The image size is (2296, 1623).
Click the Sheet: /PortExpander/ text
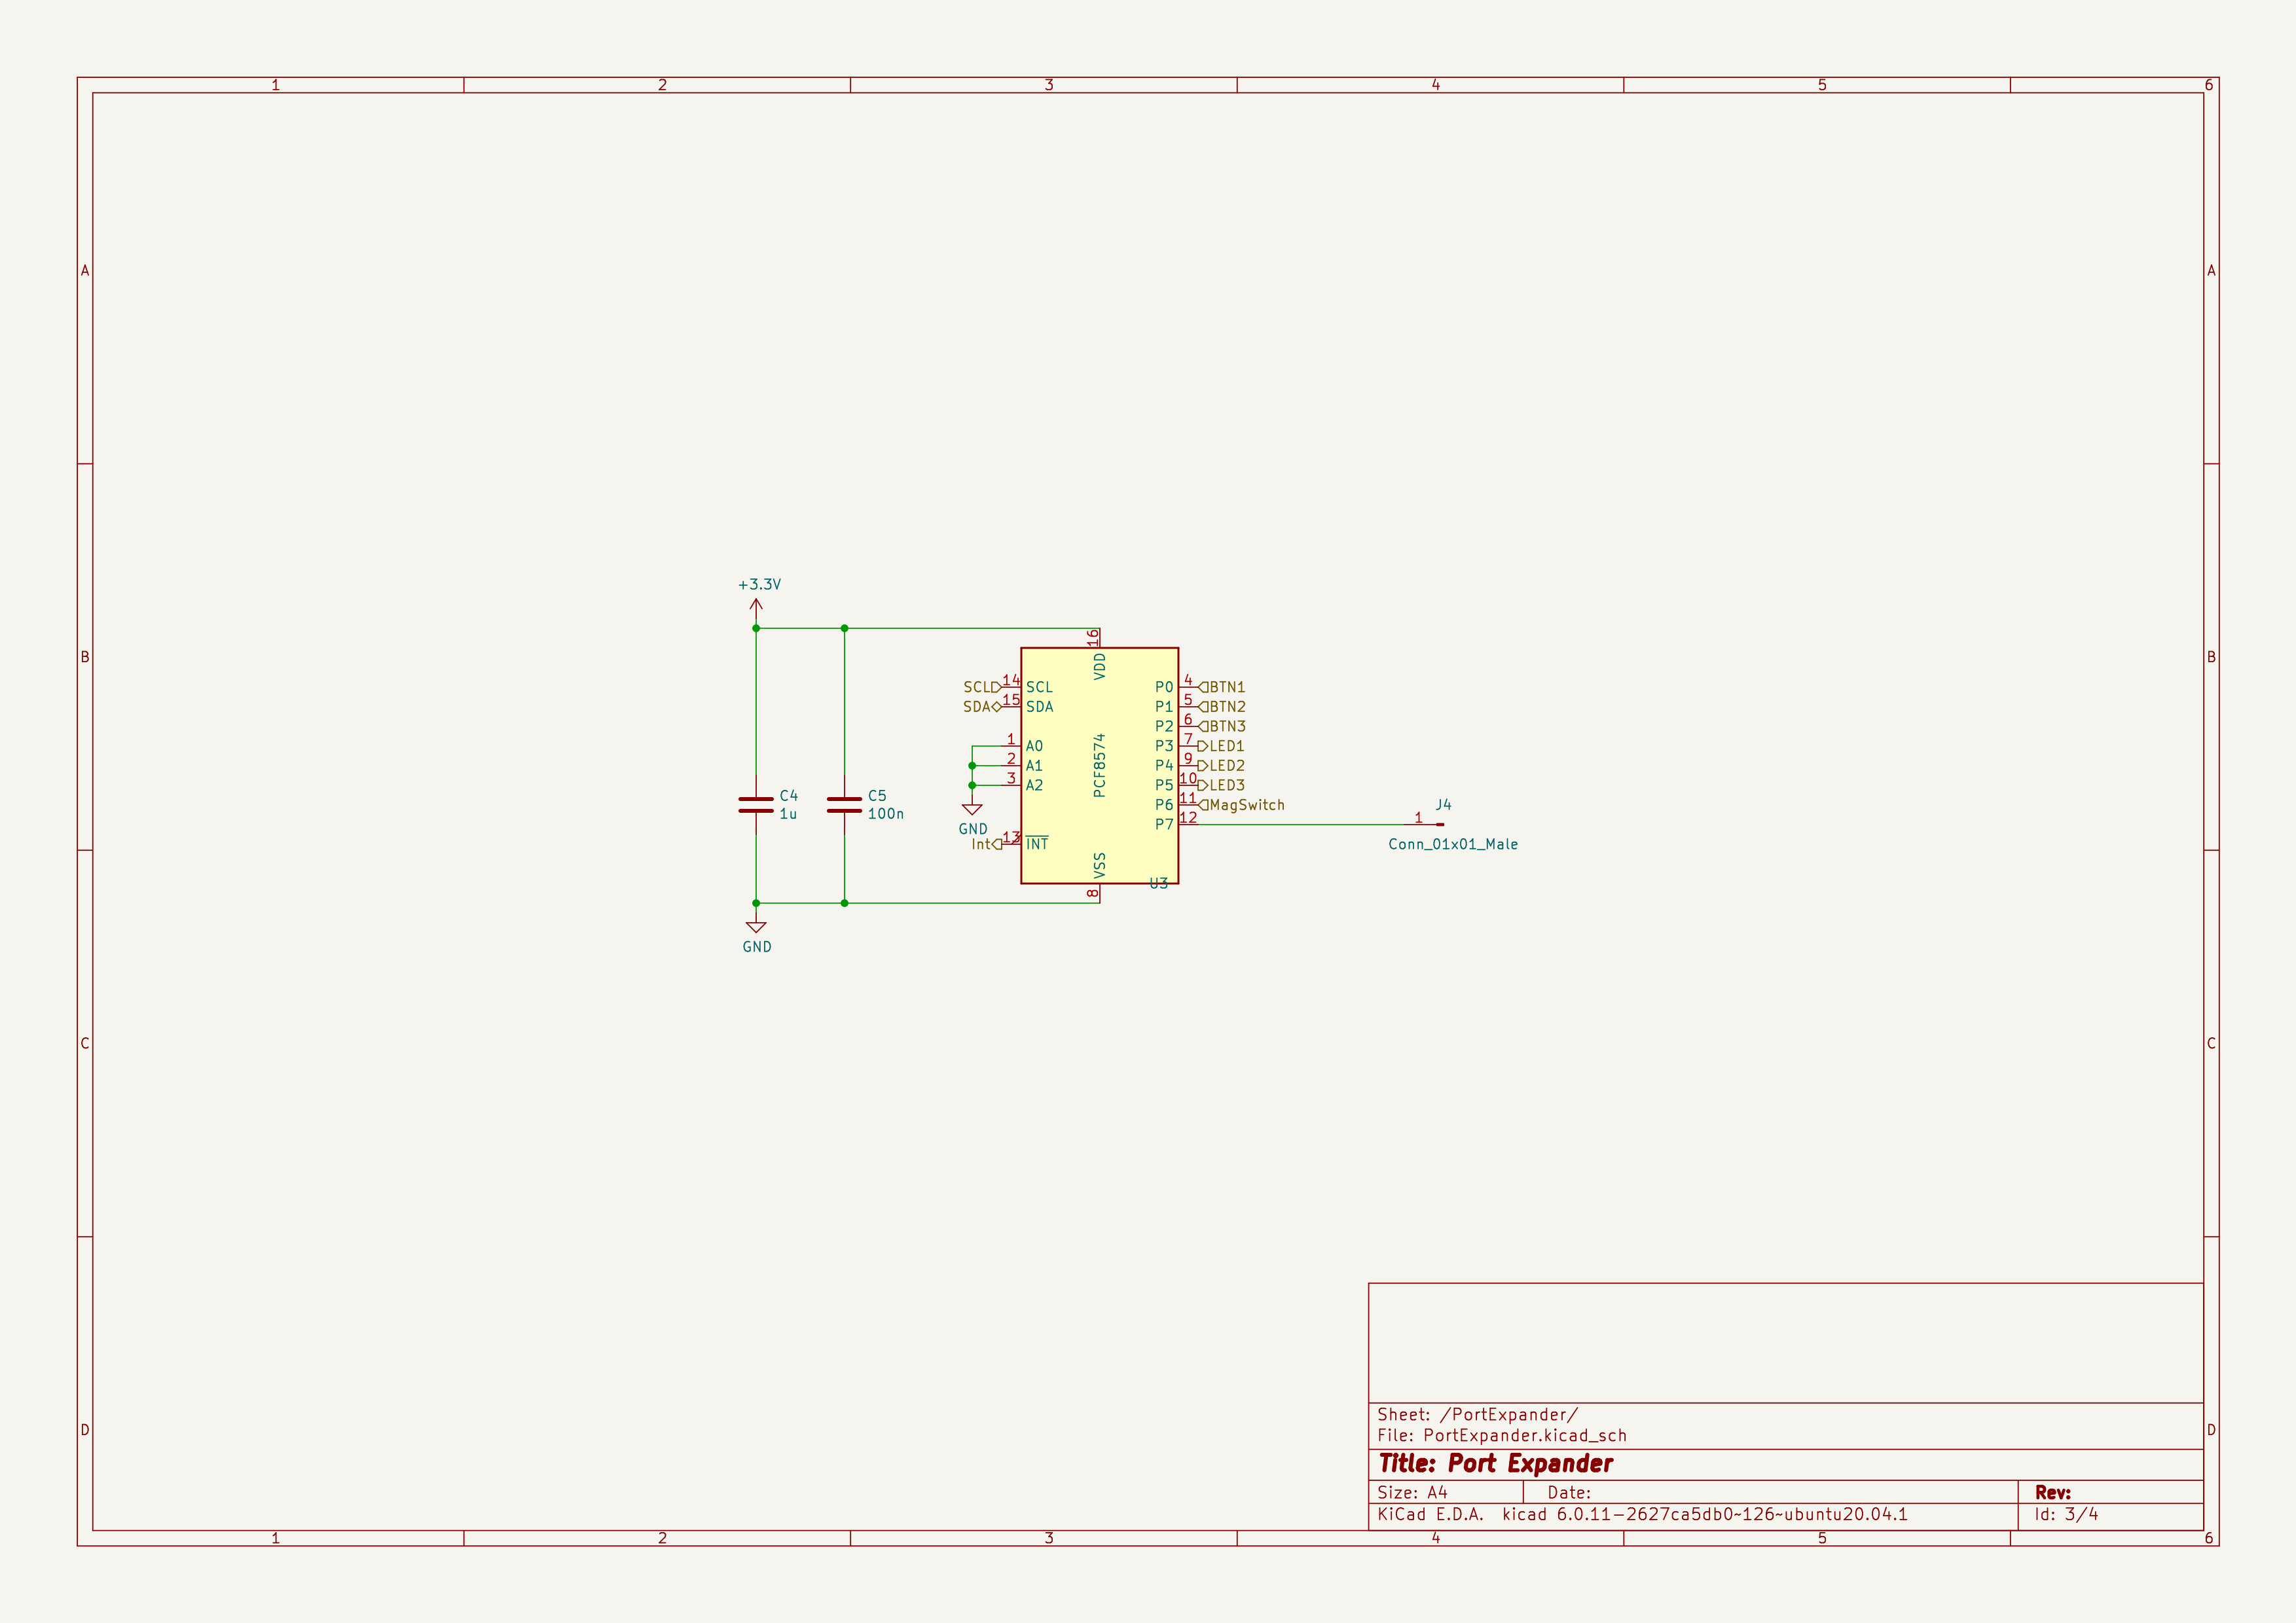pyautogui.click(x=1477, y=1414)
